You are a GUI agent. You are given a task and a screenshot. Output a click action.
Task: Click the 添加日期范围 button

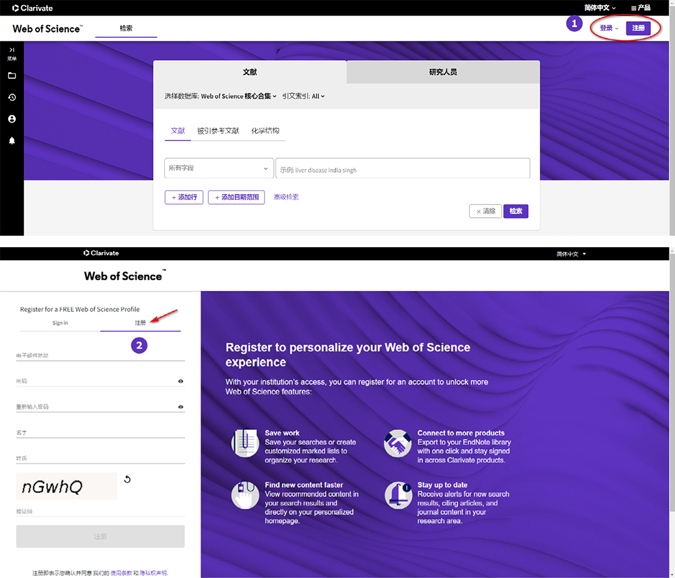(x=236, y=197)
